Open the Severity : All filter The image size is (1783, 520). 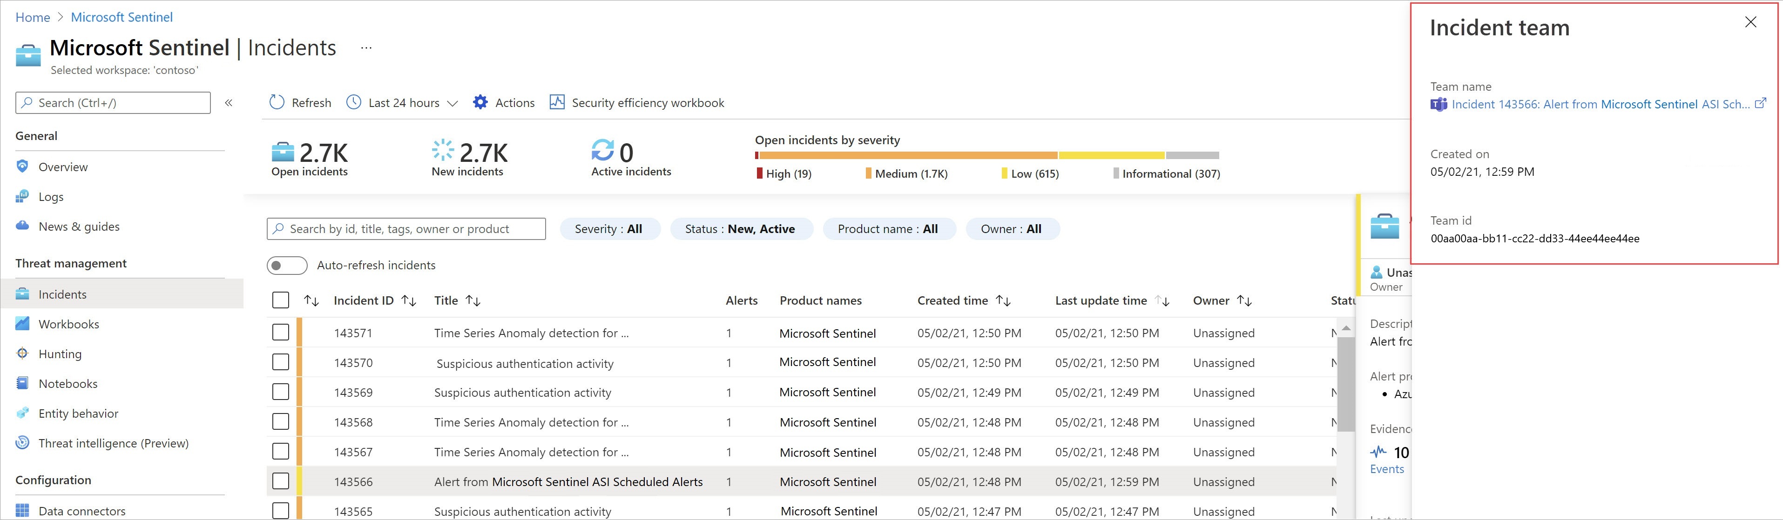coord(608,229)
